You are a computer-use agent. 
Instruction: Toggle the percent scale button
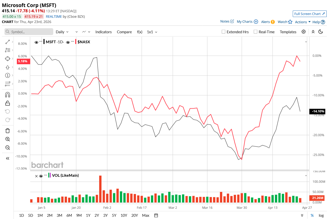(x=312, y=215)
